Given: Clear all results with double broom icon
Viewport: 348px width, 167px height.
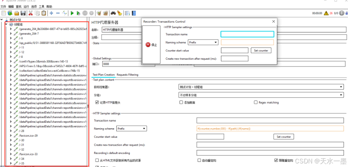Looking at the screenshot, I should click(106, 13).
